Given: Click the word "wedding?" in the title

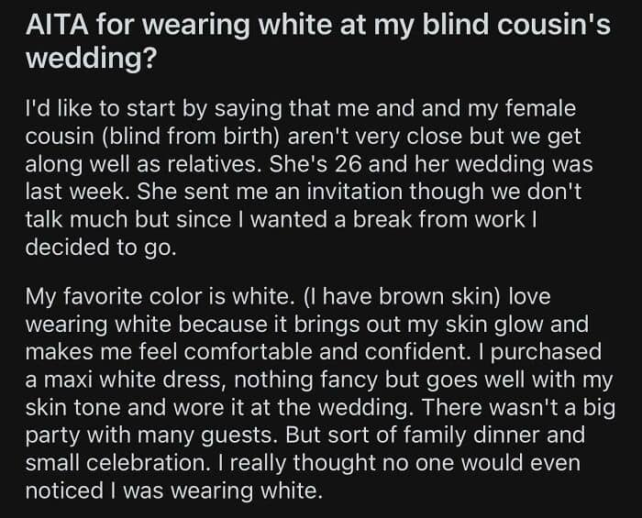Looking at the screenshot, I should 91,58.
